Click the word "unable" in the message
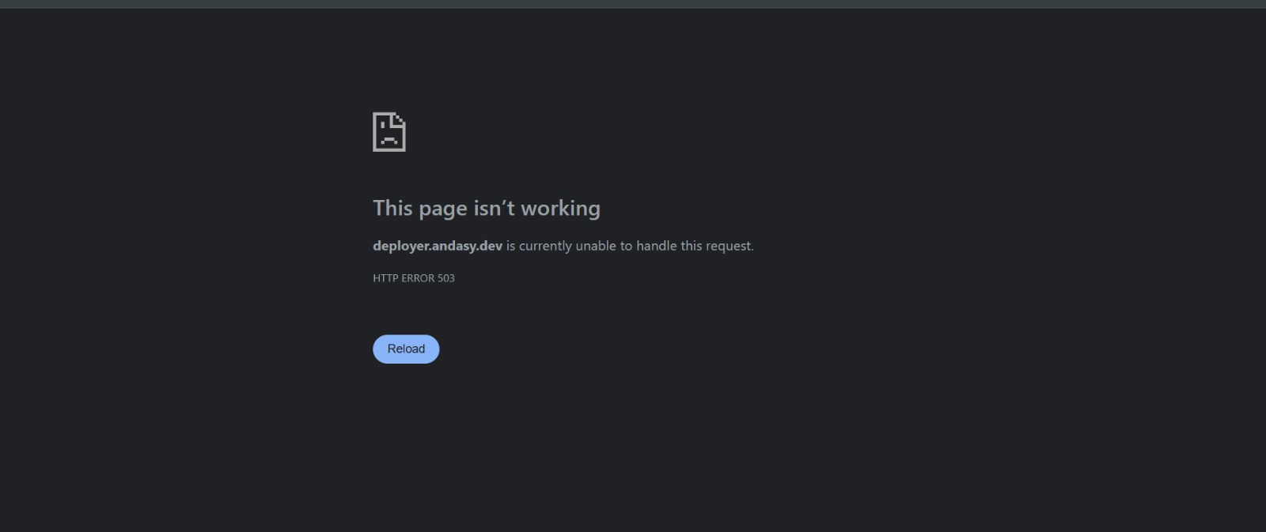This screenshot has width=1266, height=532. [x=596, y=246]
